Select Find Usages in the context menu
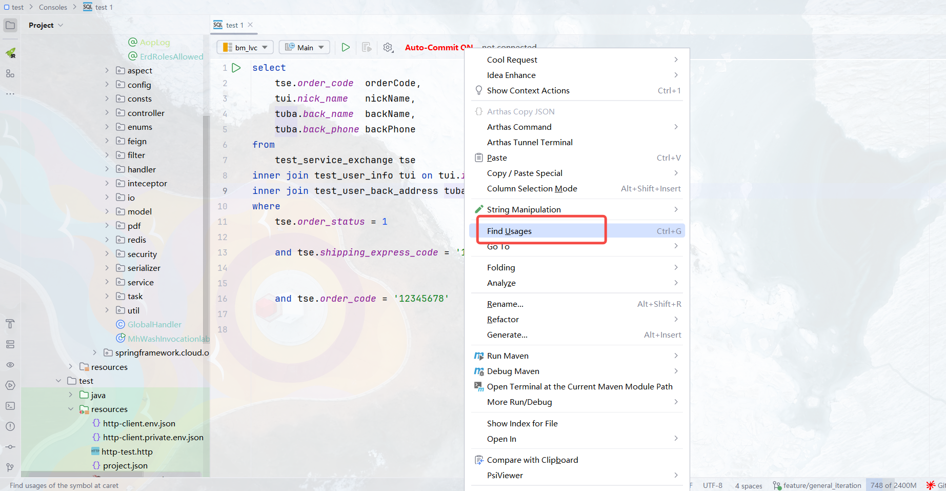Screen dimensions: 946x491 510,231
